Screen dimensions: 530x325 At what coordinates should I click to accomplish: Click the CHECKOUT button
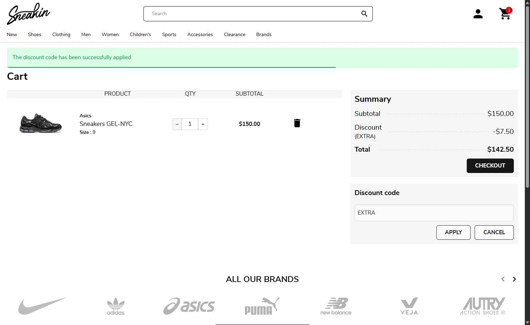point(490,166)
